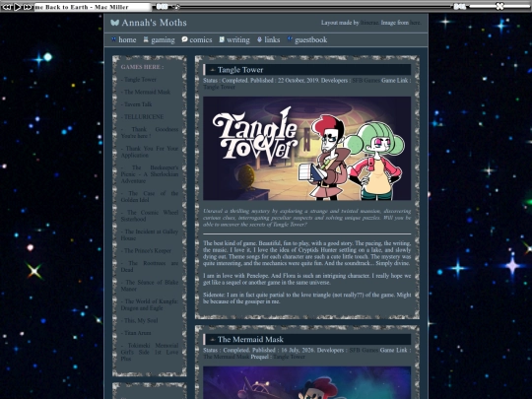
Task: Open The Prince's Keeper entry
Action: [x=146, y=251]
